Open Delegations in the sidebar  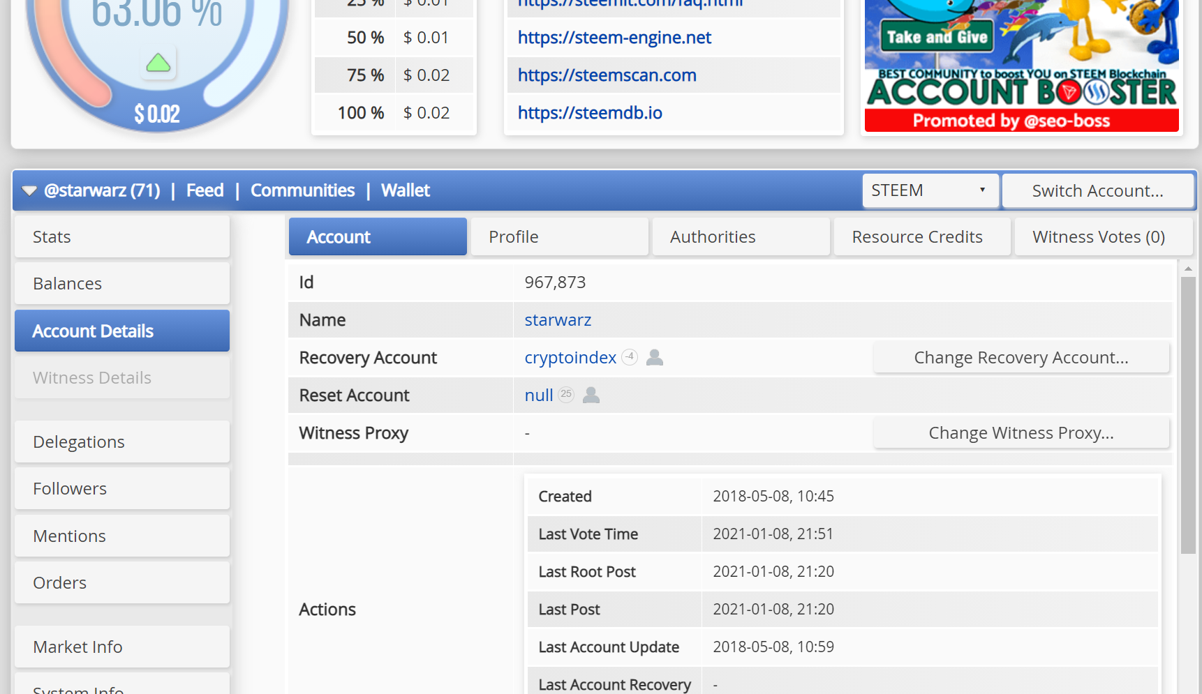122,442
